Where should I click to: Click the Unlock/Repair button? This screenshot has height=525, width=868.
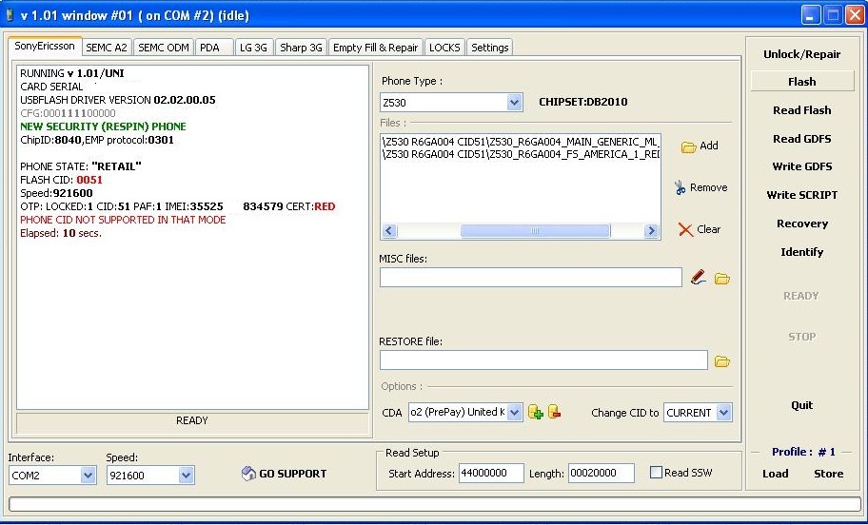[x=801, y=54]
